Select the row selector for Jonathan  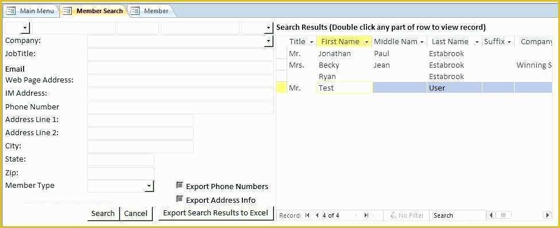tap(281, 54)
